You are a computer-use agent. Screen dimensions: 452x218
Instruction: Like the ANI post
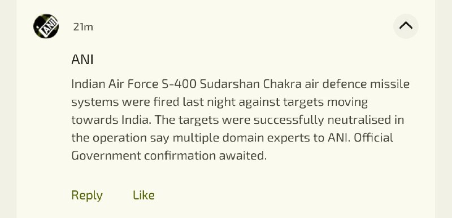point(144,195)
